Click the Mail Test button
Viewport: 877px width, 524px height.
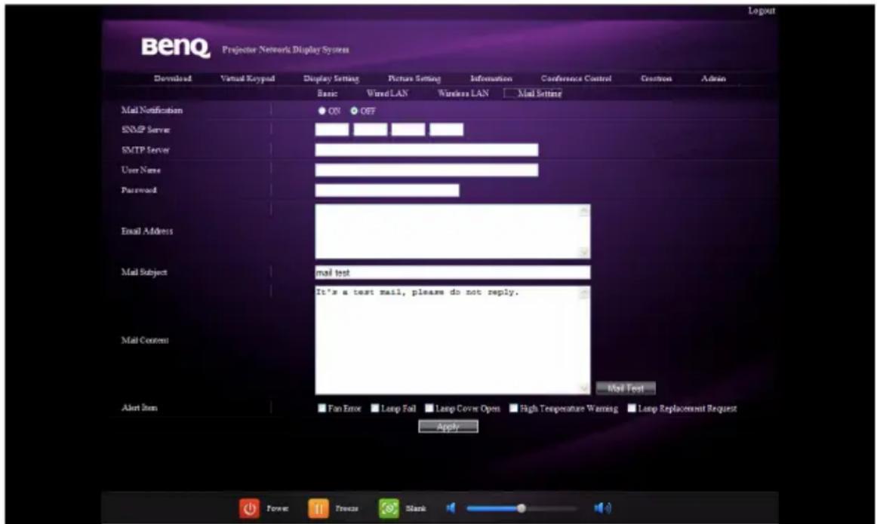pyautogui.click(x=626, y=388)
